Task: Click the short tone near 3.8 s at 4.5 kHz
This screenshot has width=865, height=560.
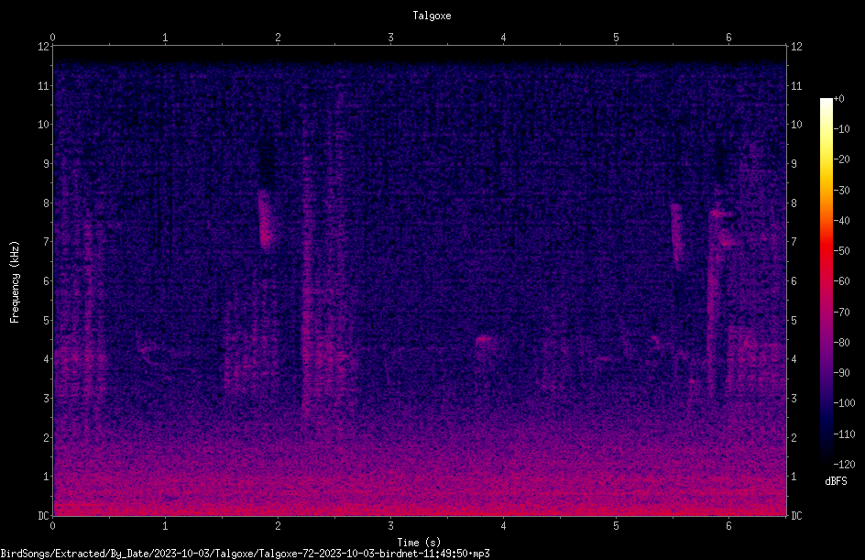Action: (484, 339)
